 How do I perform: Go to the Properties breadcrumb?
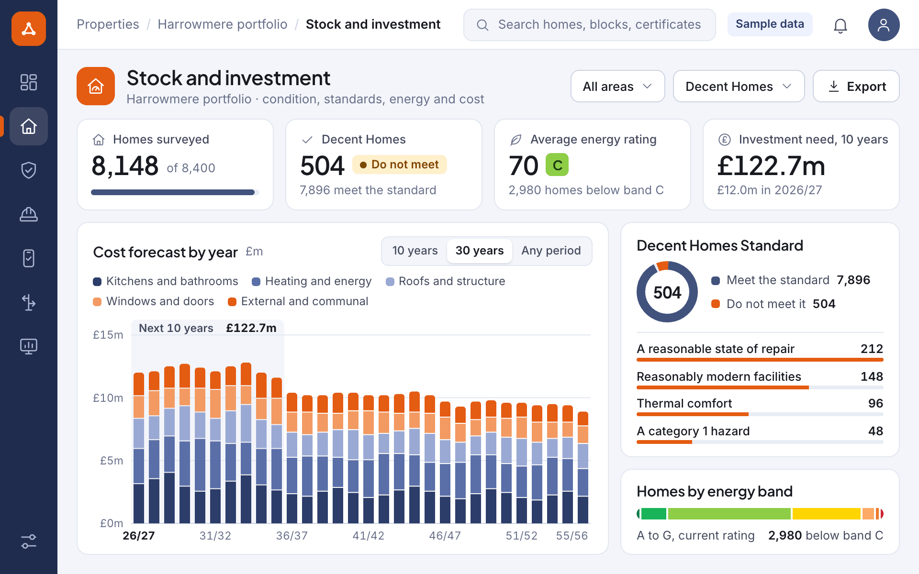click(108, 24)
